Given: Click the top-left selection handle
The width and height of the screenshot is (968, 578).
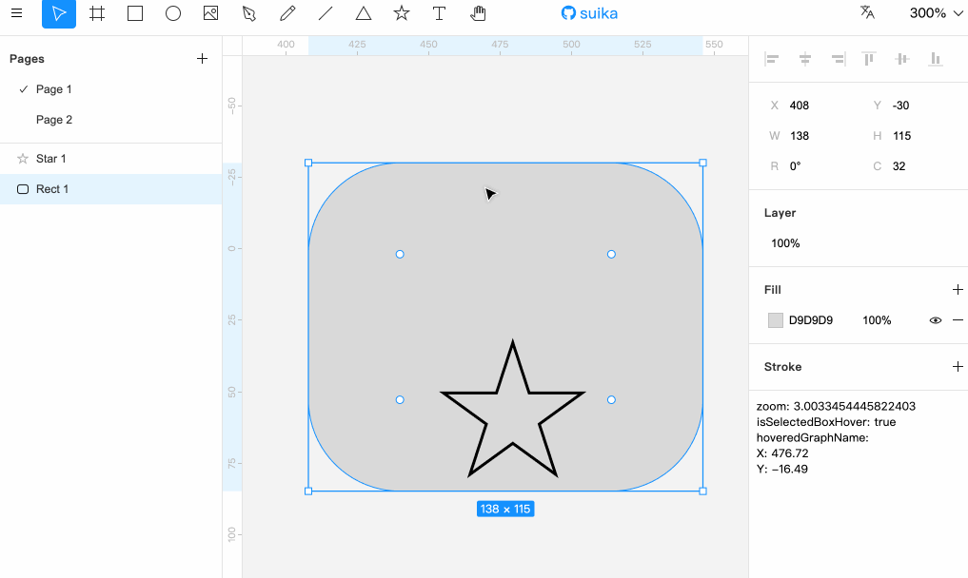Looking at the screenshot, I should (x=308, y=163).
